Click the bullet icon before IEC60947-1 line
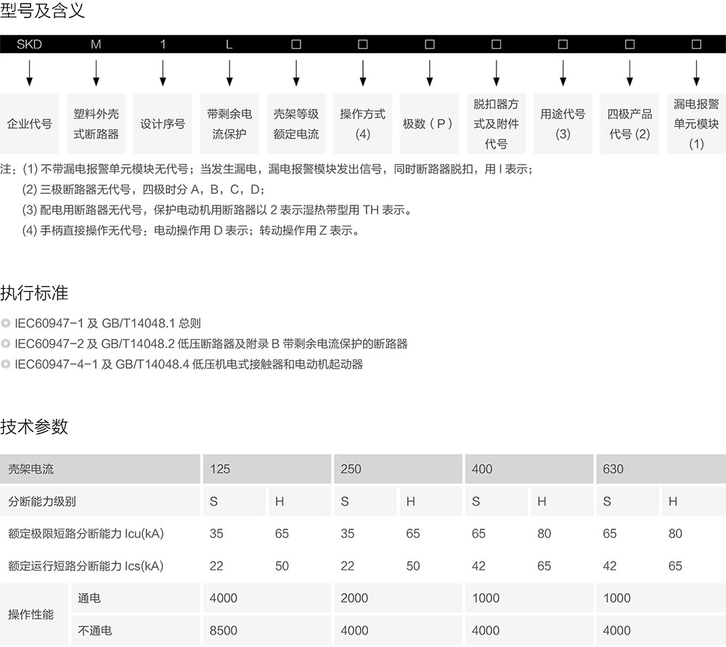726x647 pixels. tap(6, 323)
